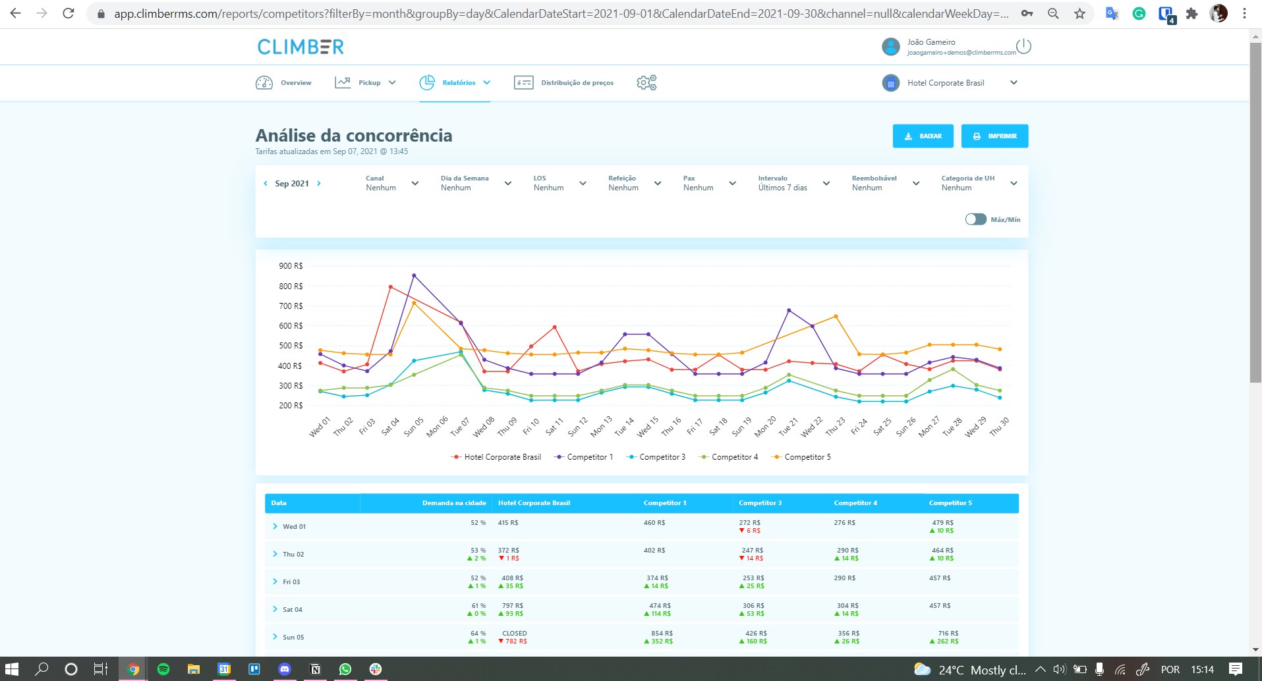1262x681 pixels.
Task: Click the Relatórios pie chart icon
Action: [427, 82]
